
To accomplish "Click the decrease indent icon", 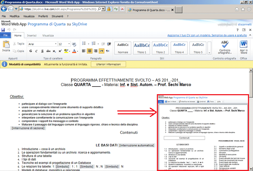I will 103,44.
